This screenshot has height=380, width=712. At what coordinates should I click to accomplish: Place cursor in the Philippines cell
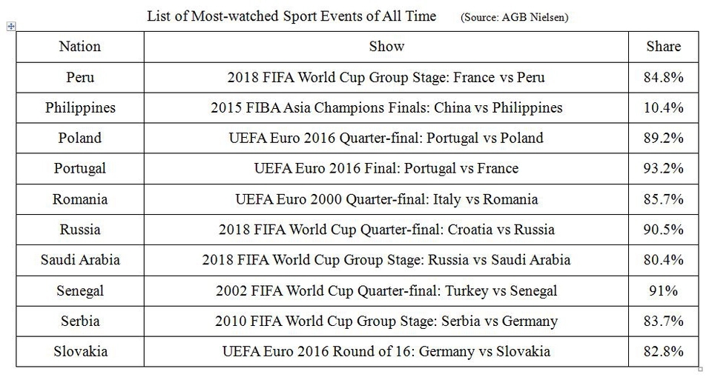(x=79, y=107)
